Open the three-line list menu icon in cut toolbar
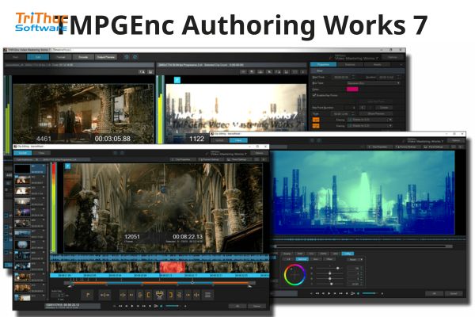This screenshot has width=475, height=317. tap(207, 295)
